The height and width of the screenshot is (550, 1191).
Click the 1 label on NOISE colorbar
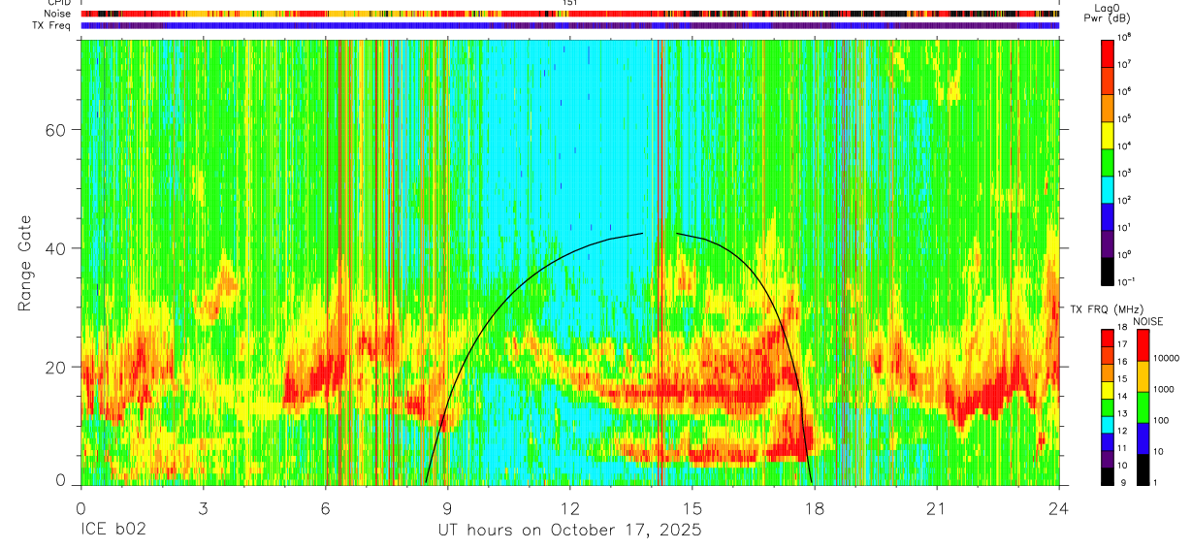click(1157, 483)
